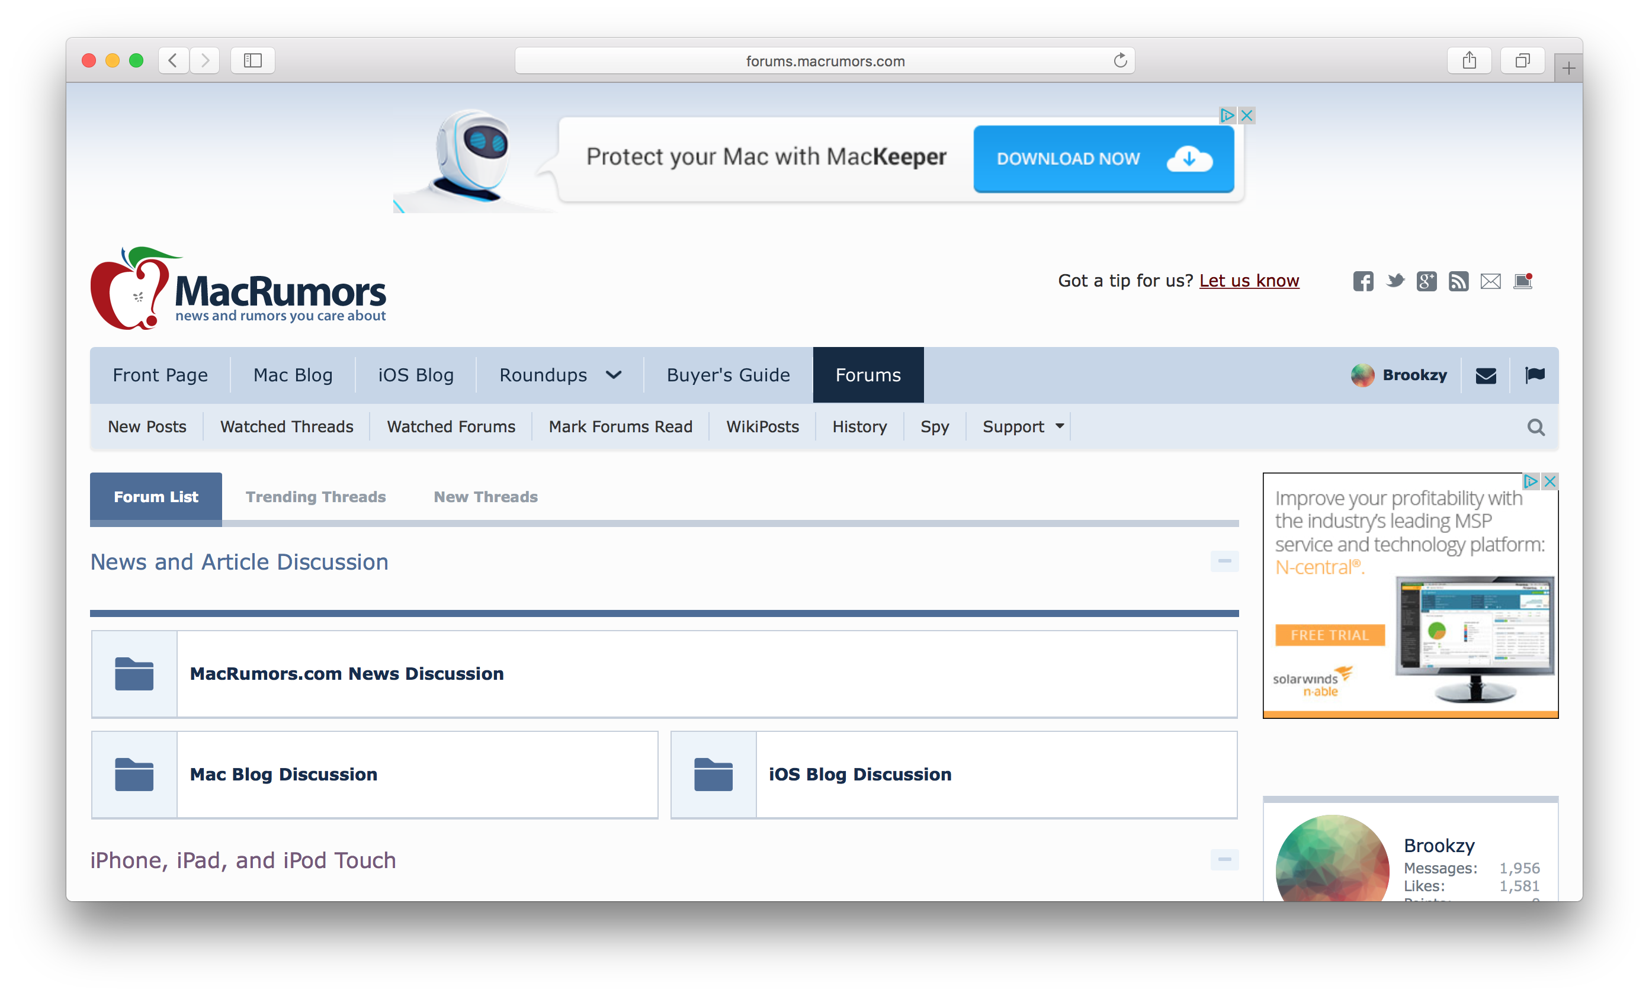Toggle the Safari sidebar button
The width and height of the screenshot is (1649, 996).
252,61
